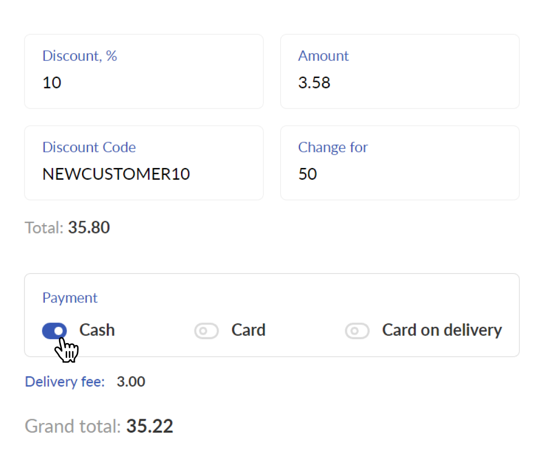Turn on Card on delivery switch

[357, 331]
